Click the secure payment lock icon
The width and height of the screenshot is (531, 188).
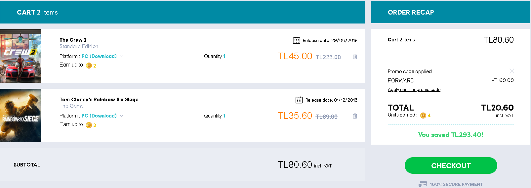[422, 184]
